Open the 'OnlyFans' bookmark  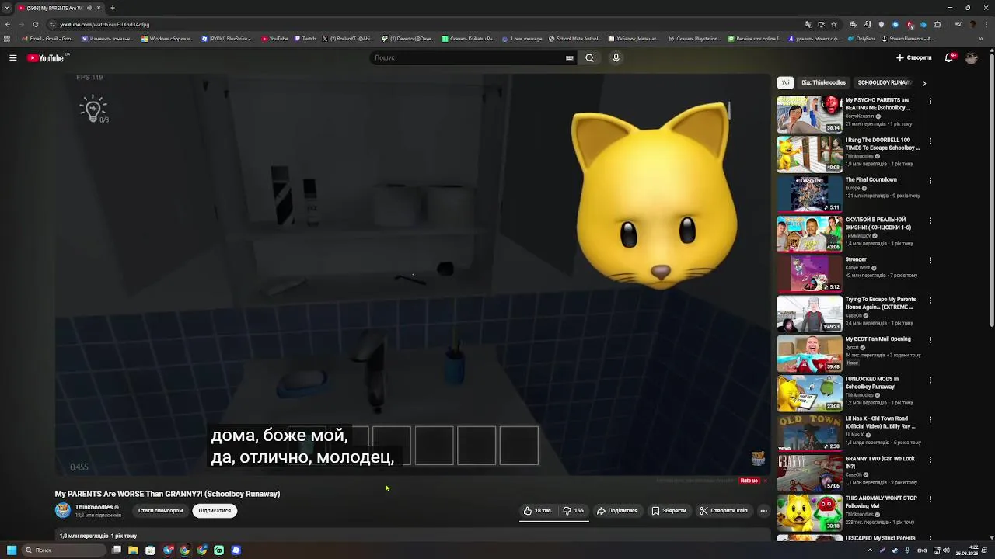(862, 38)
